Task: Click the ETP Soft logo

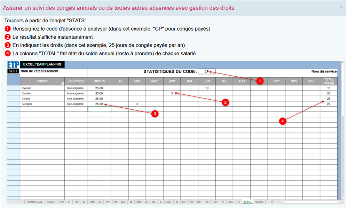Action: pyautogui.click(x=13, y=67)
